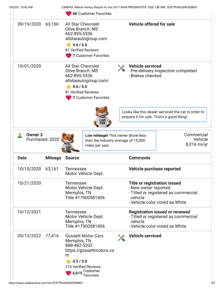Open the allstarautogroup.com/ link in the 10/01/2020 entry

click(87, 81)
